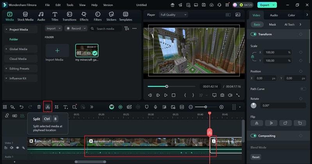The height and width of the screenshot is (164, 312).
Task: Undo the last action
Action: [21, 107]
